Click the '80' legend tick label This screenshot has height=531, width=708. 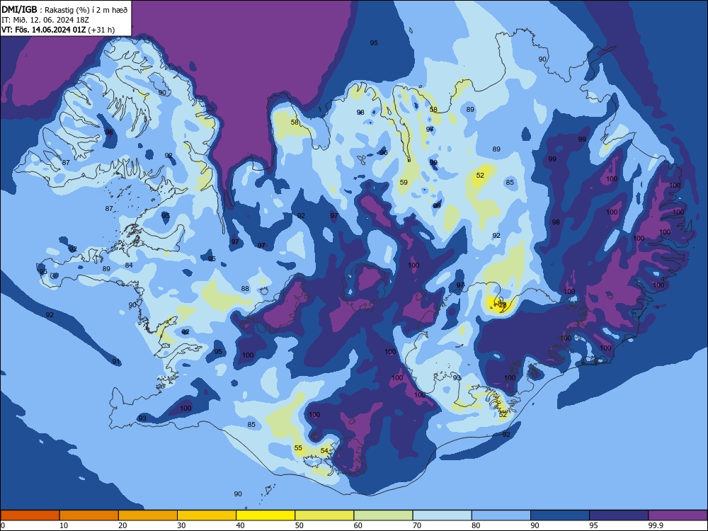coord(476,525)
